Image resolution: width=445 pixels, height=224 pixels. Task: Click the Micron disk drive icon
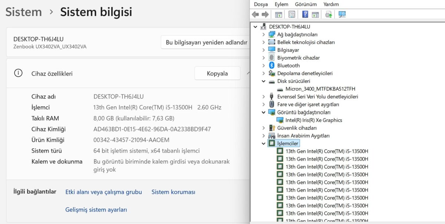[x=280, y=89]
